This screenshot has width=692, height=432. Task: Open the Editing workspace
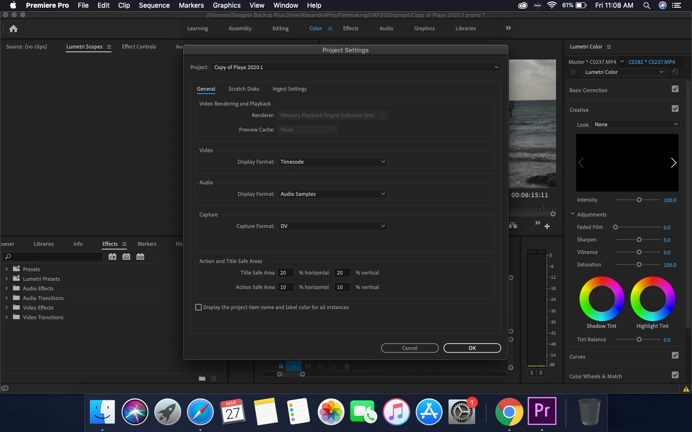tap(281, 29)
